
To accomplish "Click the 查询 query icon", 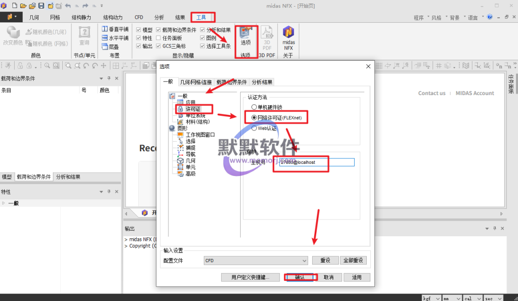I will point(84,36).
